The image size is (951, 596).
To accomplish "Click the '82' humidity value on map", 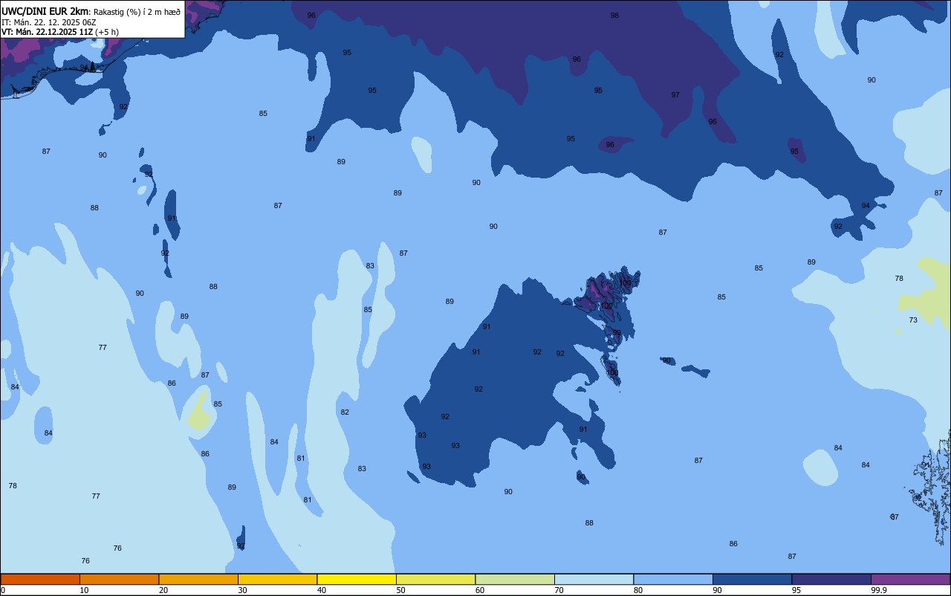I will pyautogui.click(x=345, y=412).
